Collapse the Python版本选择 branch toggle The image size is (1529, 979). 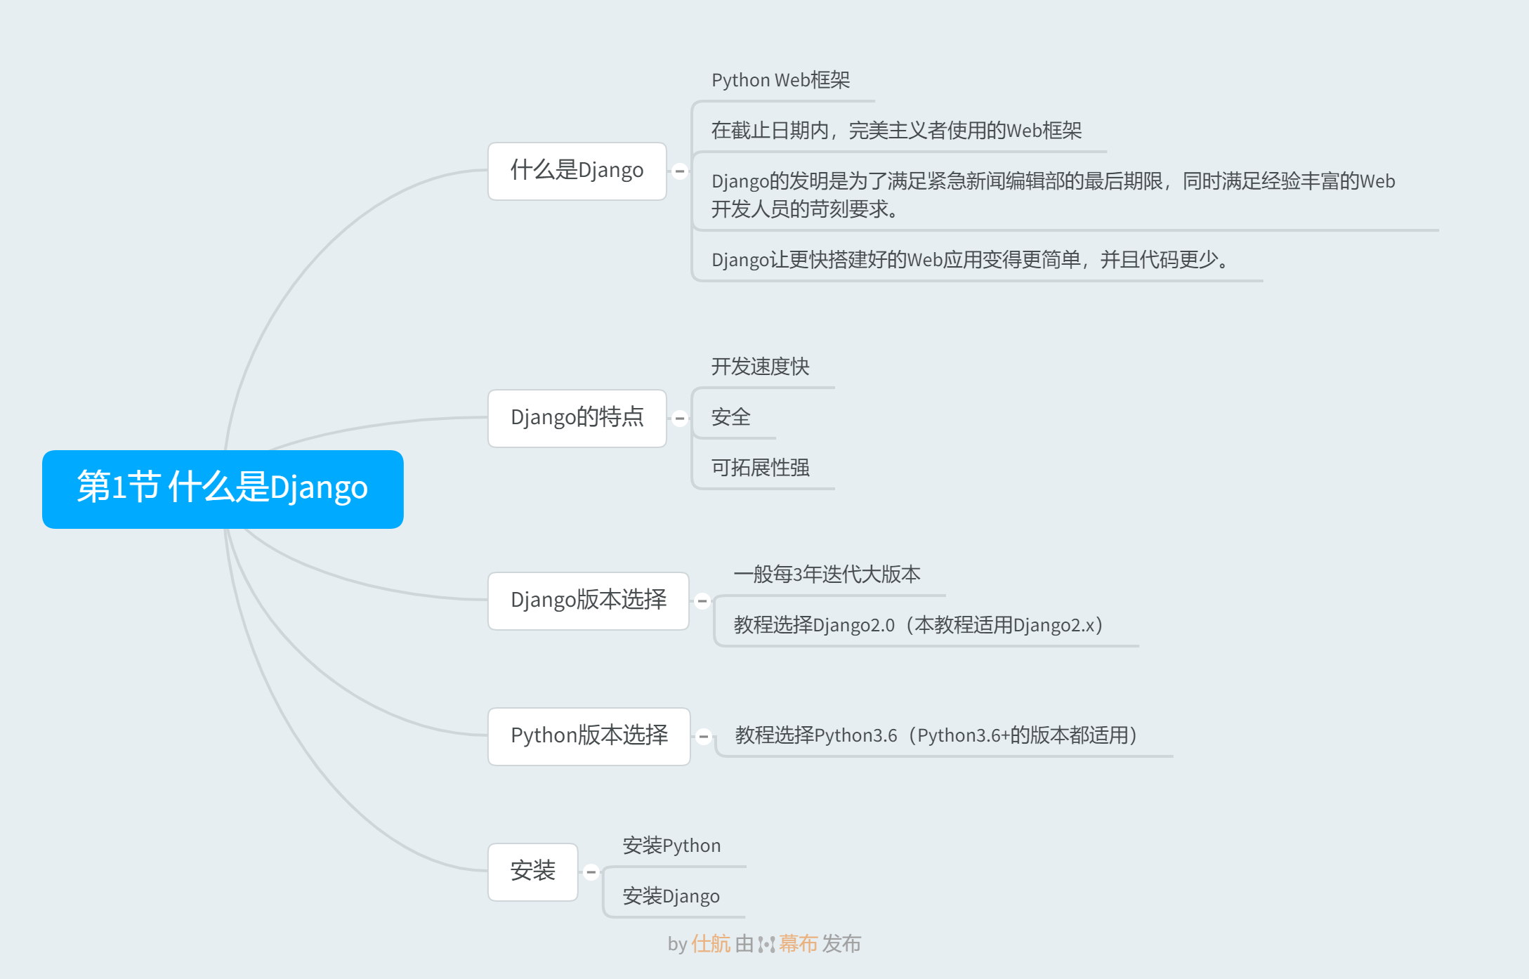tap(704, 737)
